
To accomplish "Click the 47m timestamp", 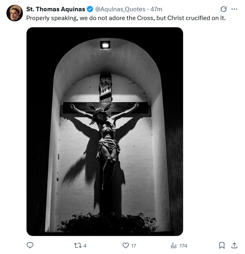I will click(x=156, y=9).
